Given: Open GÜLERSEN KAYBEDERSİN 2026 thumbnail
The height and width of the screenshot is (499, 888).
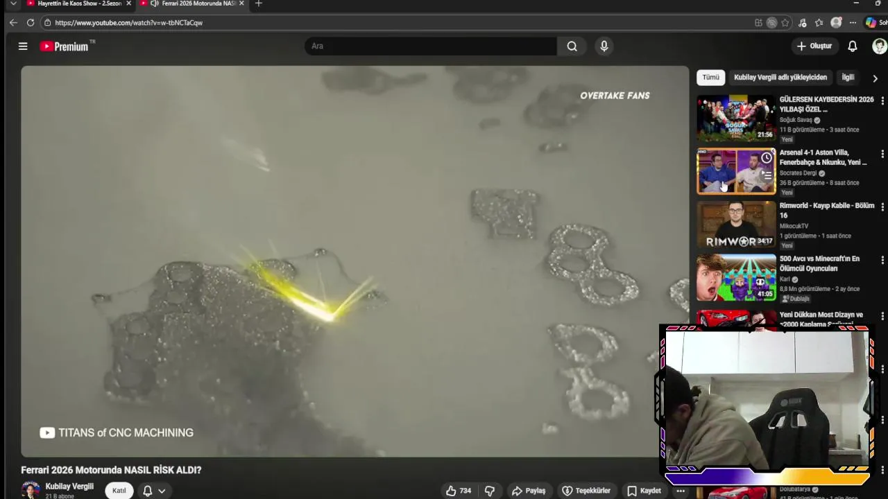Looking at the screenshot, I should 736,119.
